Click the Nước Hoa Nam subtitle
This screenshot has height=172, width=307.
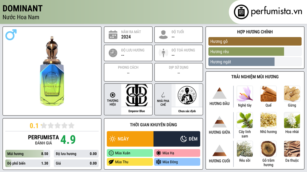click(x=21, y=17)
